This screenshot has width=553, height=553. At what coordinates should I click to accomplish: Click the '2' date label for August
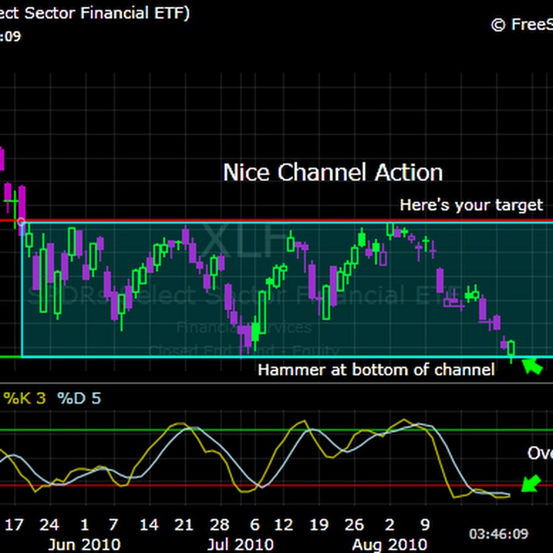[390, 525]
